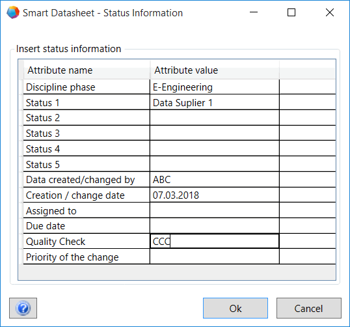Maximize the Status Information window
The image size is (350, 327).
(x=291, y=12)
